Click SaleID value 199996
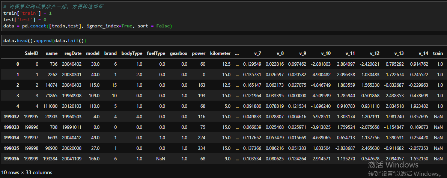 31,127
